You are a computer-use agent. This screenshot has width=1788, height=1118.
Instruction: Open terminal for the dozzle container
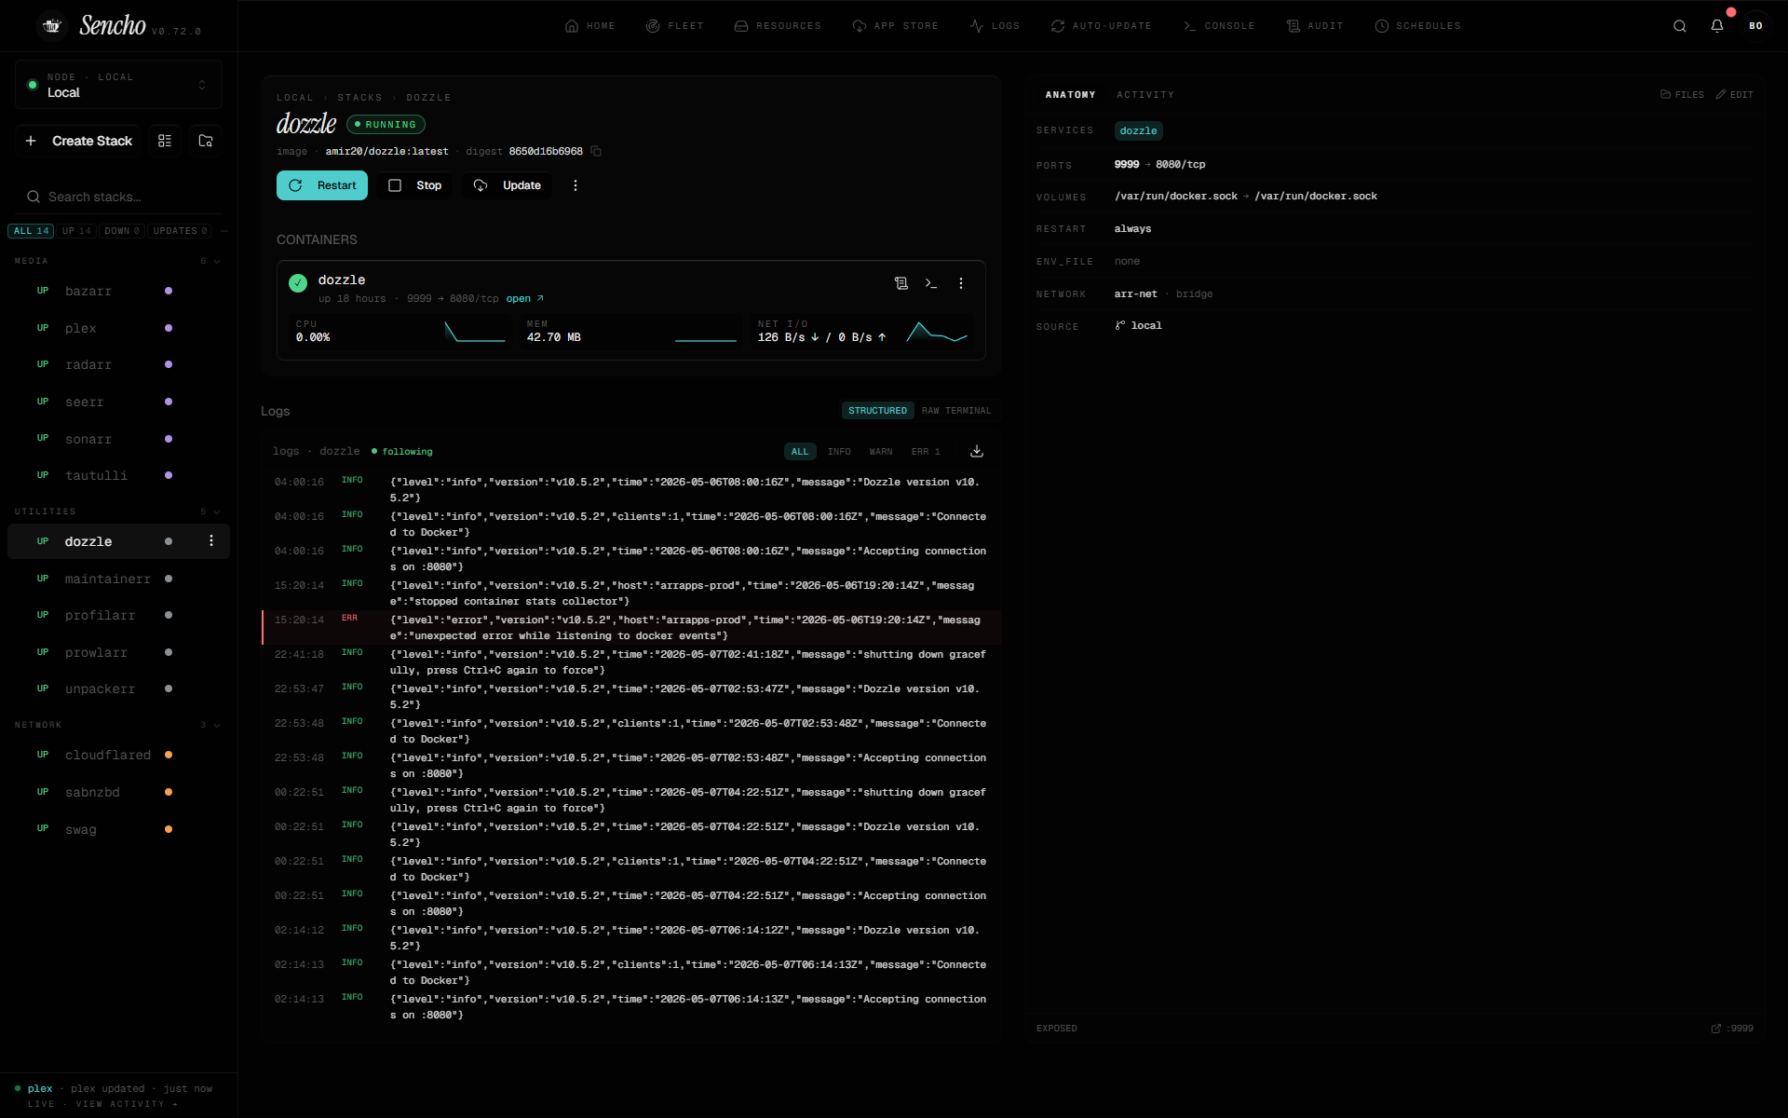point(931,283)
